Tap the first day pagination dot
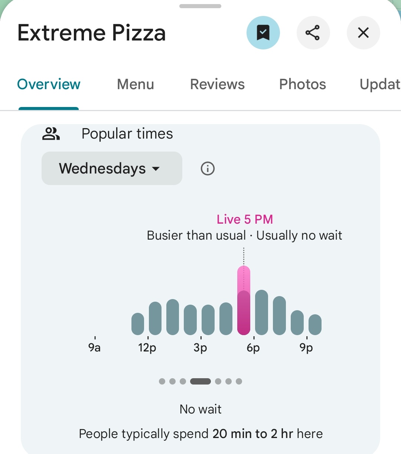 162,381
